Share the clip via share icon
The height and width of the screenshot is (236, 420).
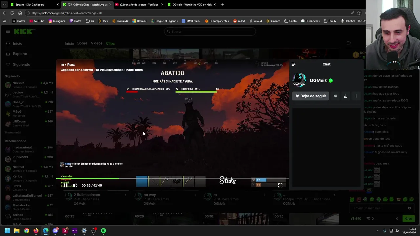(x=335, y=96)
